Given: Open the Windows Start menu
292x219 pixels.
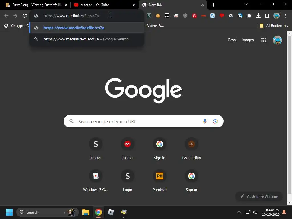Looking at the screenshot, I should coord(9,212).
